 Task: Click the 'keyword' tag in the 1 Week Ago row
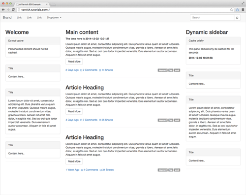[x=162, y=170]
